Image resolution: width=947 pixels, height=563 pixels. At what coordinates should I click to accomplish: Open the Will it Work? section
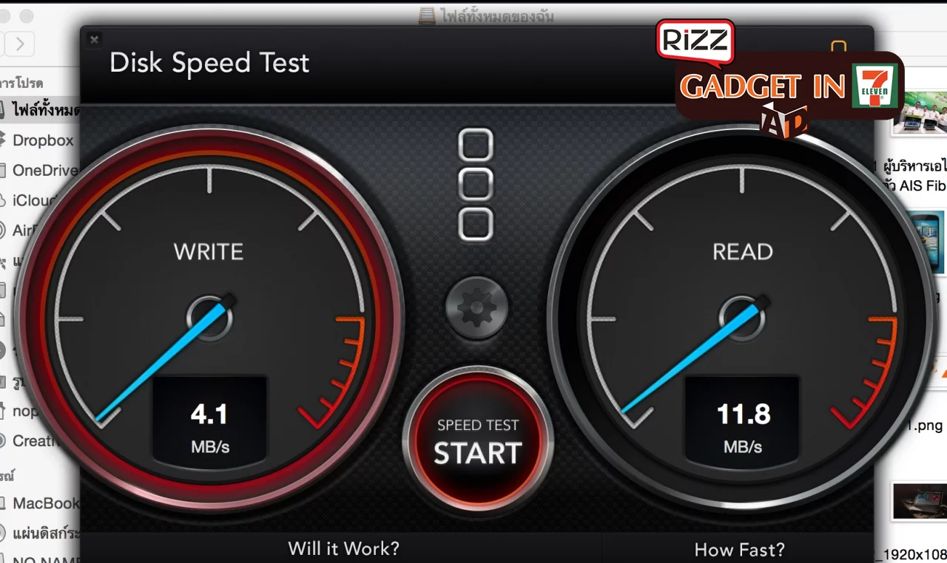(343, 548)
